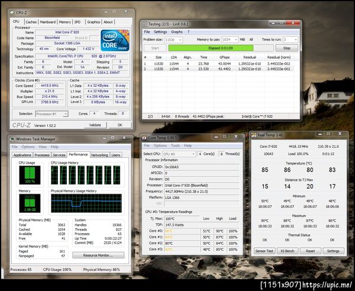Viewport: 355px width, 291px height.
Task: Click the Real Temp title bar icon
Action: coord(254,135)
